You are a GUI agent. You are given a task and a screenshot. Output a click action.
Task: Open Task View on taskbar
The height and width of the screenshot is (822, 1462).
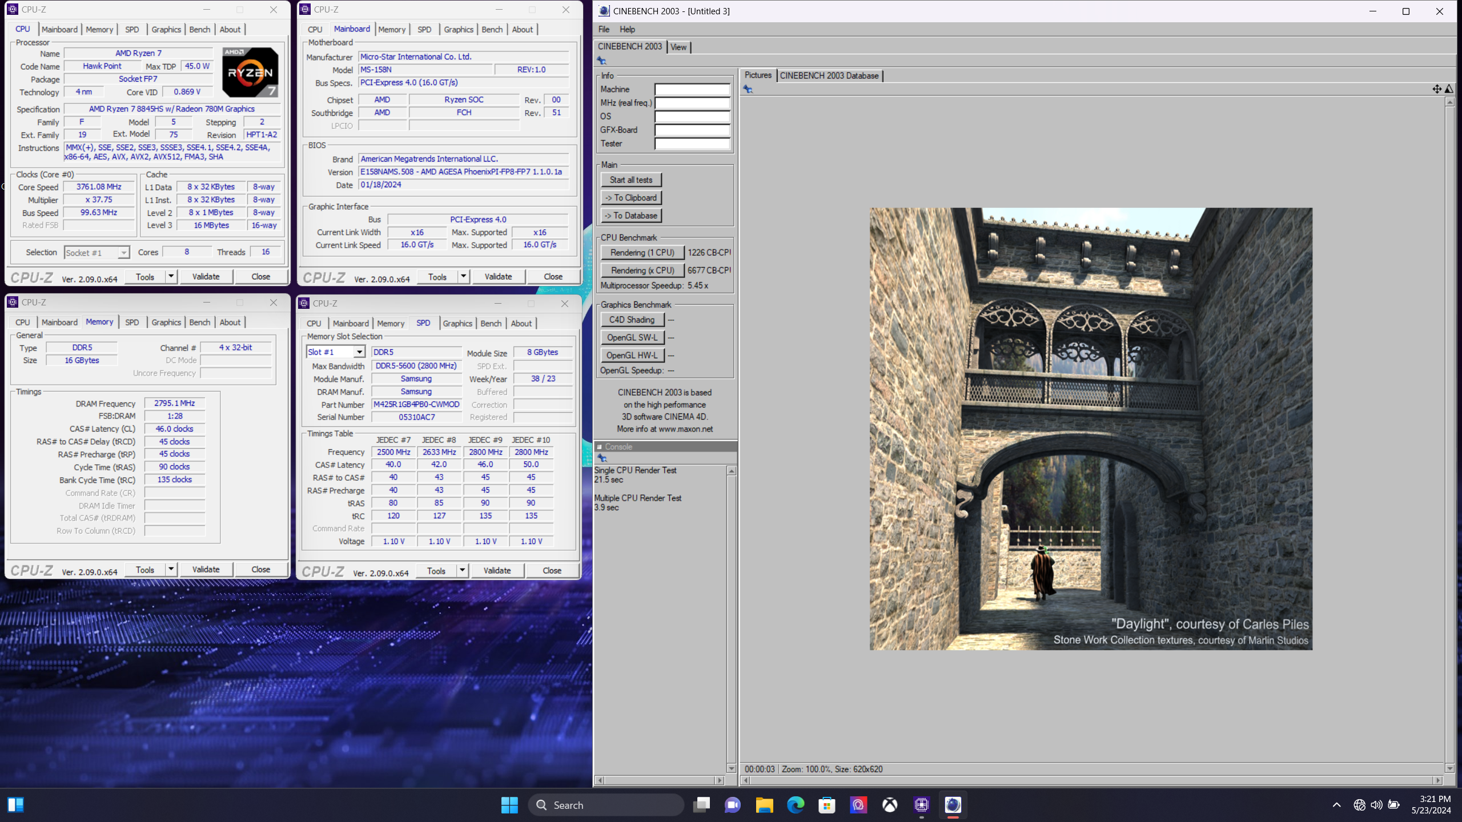[x=701, y=805]
